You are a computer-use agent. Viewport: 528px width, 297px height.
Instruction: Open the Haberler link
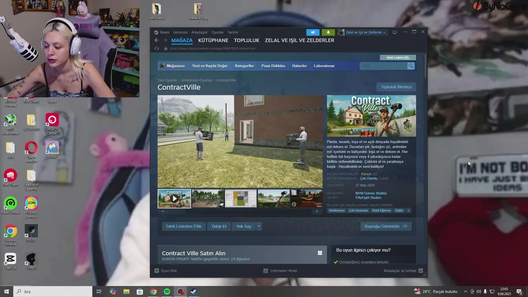click(x=299, y=66)
